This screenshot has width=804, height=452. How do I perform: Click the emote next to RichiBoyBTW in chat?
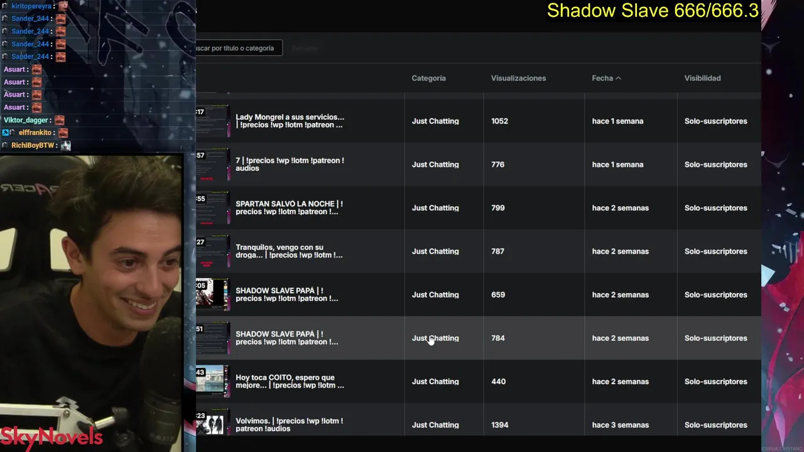(x=65, y=145)
